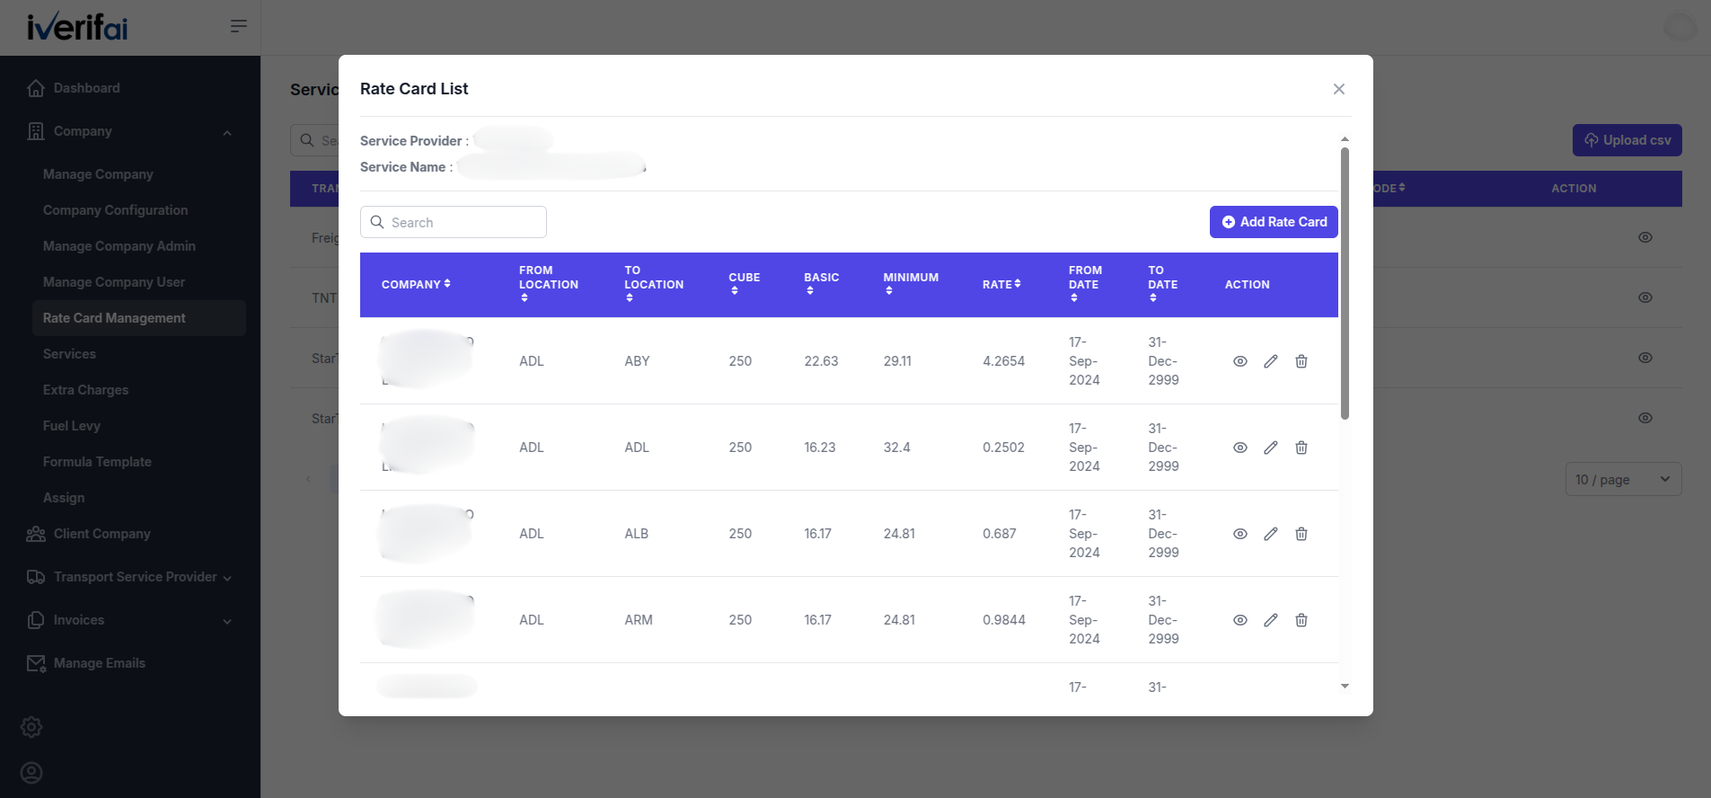Collapse sidebar using hamburger icon
The width and height of the screenshot is (1711, 798).
(x=238, y=26)
